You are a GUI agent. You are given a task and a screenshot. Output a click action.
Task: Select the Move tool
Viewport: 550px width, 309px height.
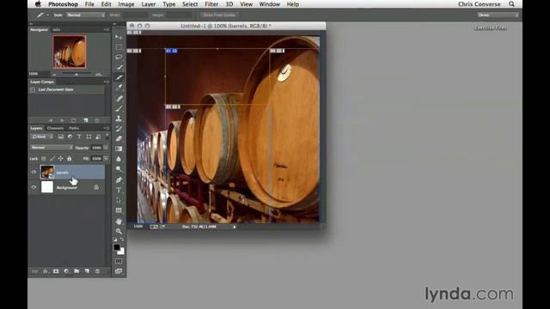point(119,37)
